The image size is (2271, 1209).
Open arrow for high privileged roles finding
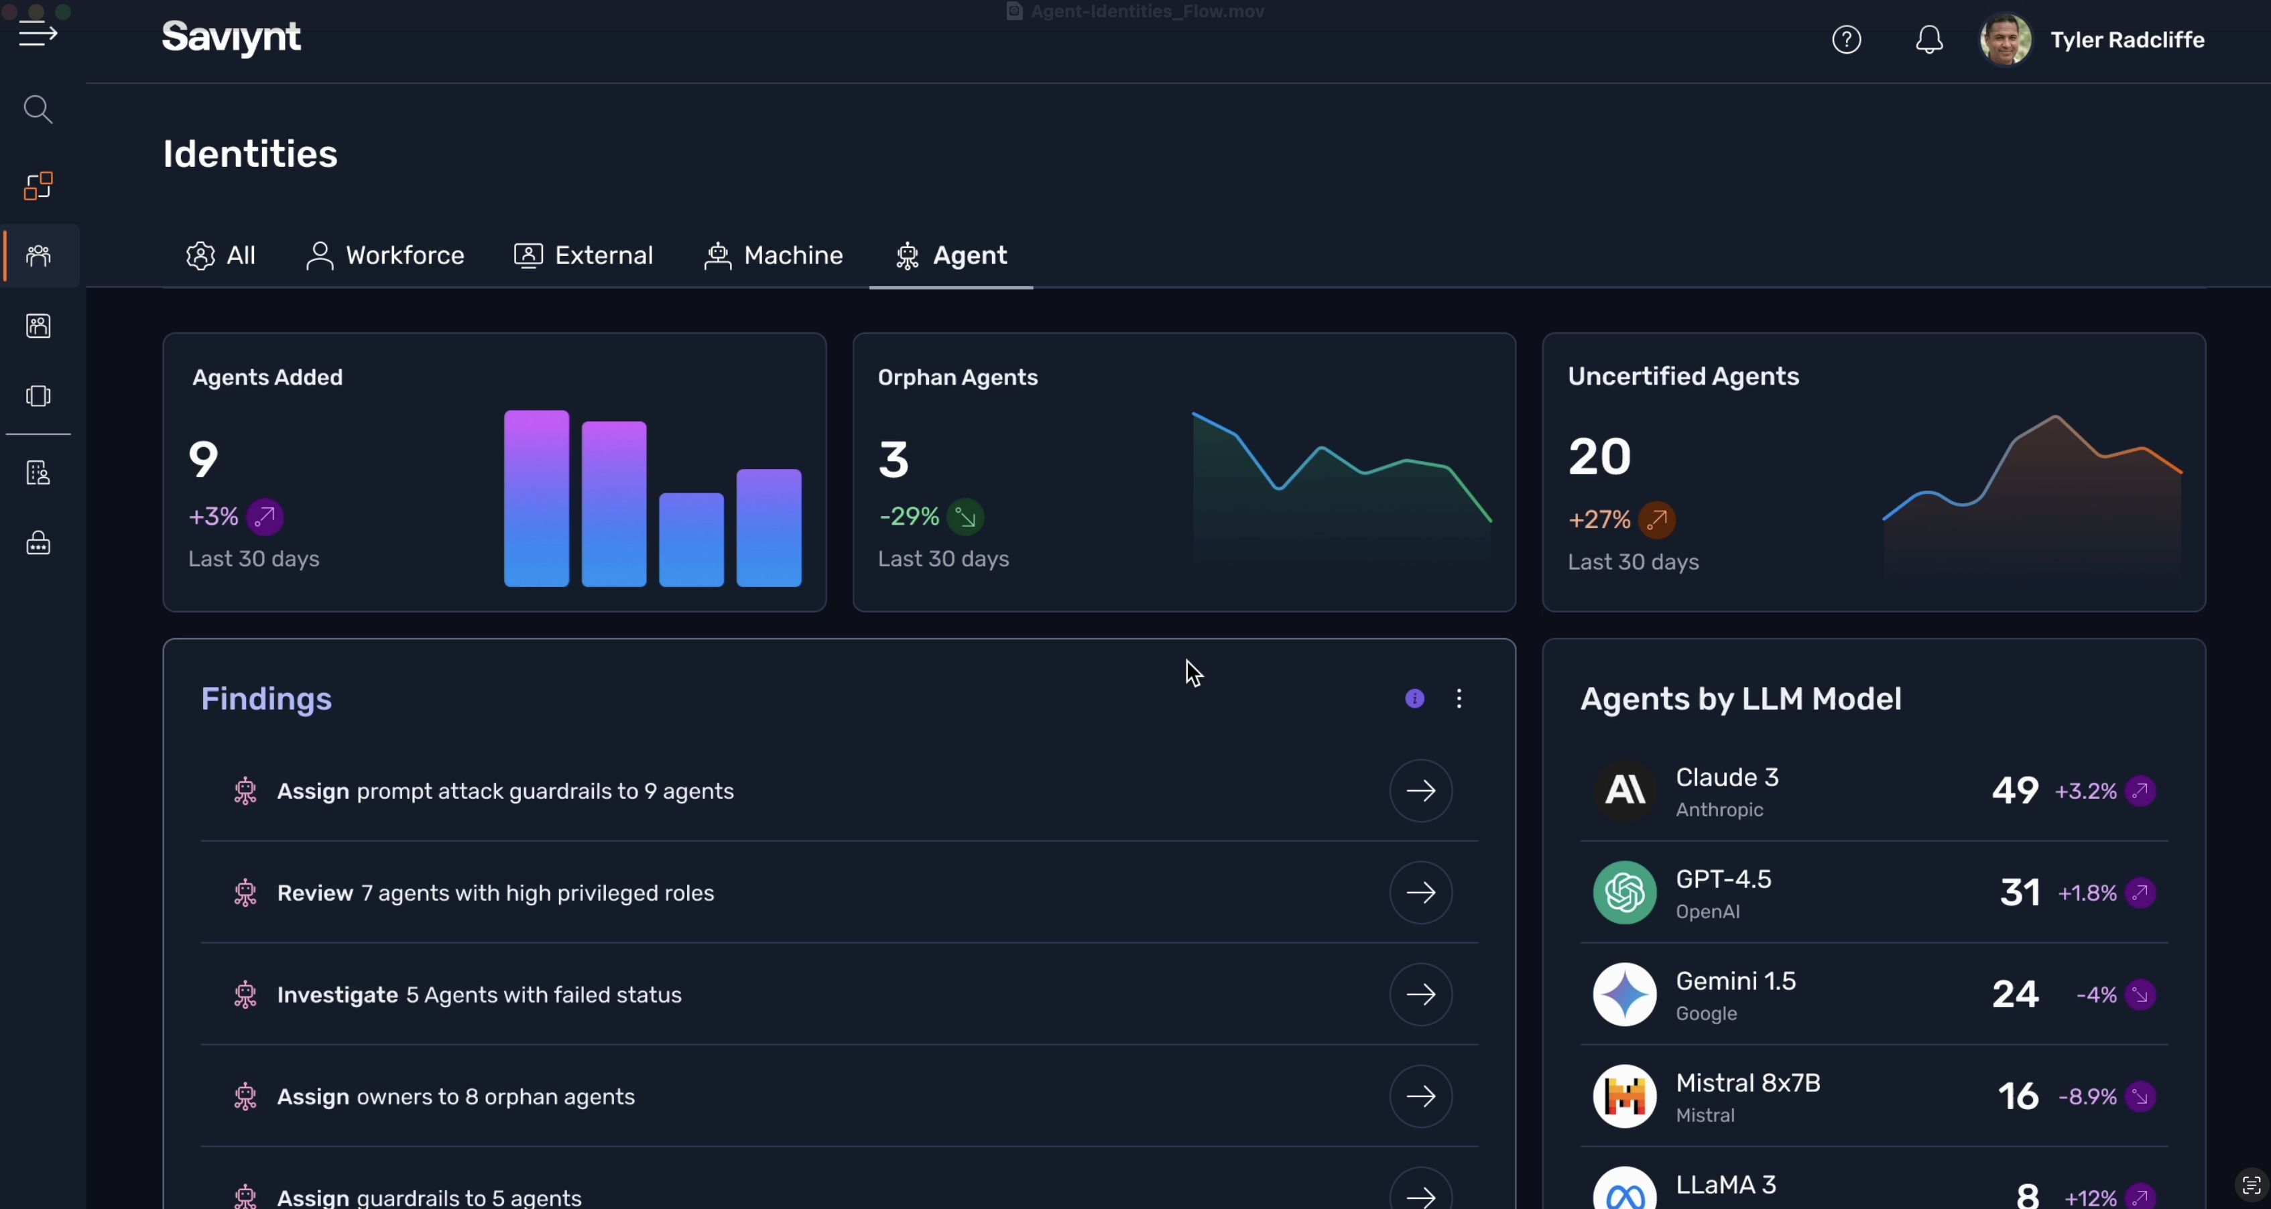click(1420, 893)
